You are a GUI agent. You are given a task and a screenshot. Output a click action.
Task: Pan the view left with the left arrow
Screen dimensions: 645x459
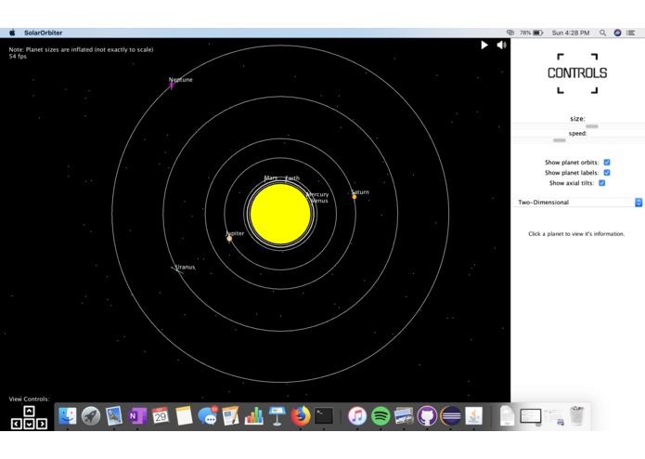(x=16, y=424)
